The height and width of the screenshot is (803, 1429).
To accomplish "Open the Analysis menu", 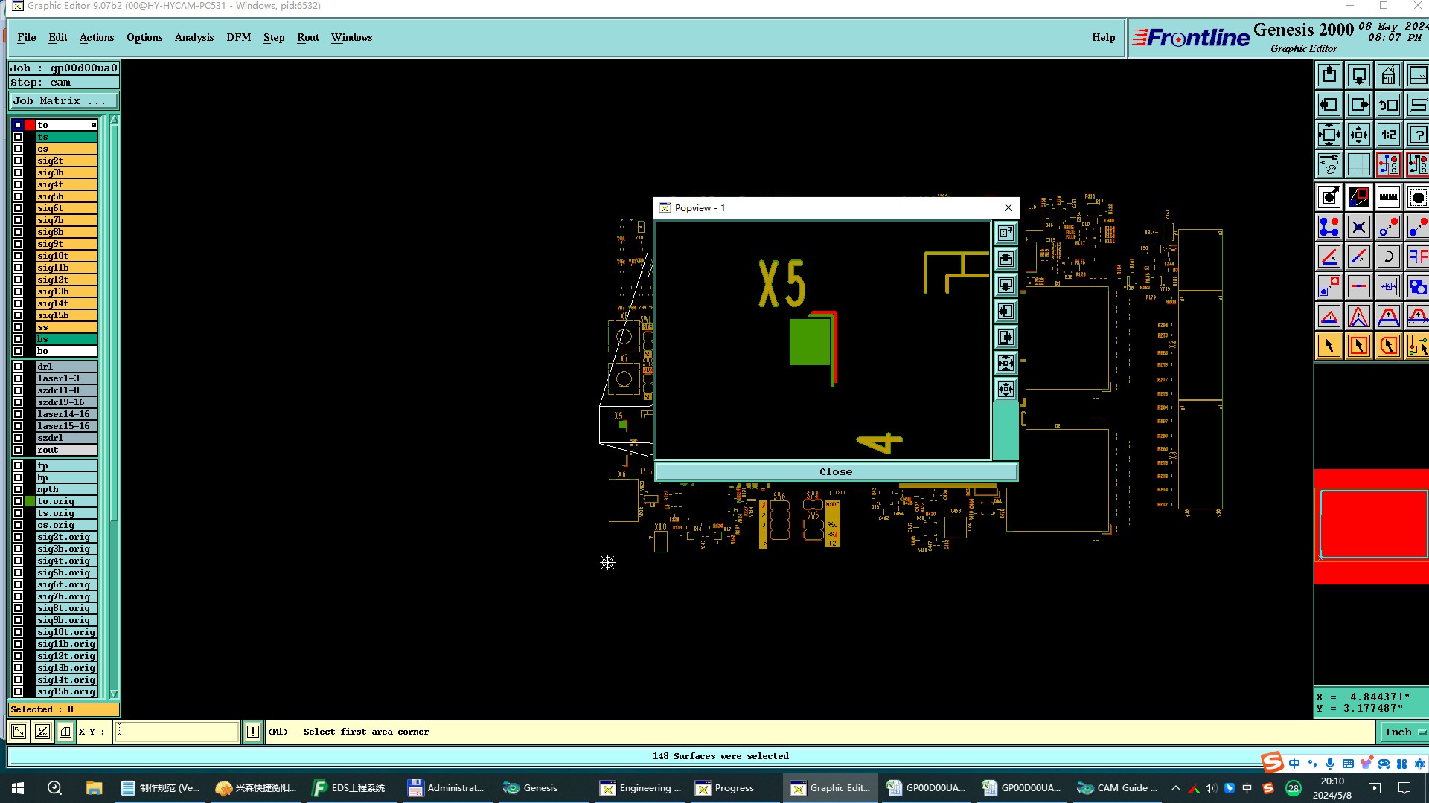I will [x=194, y=37].
